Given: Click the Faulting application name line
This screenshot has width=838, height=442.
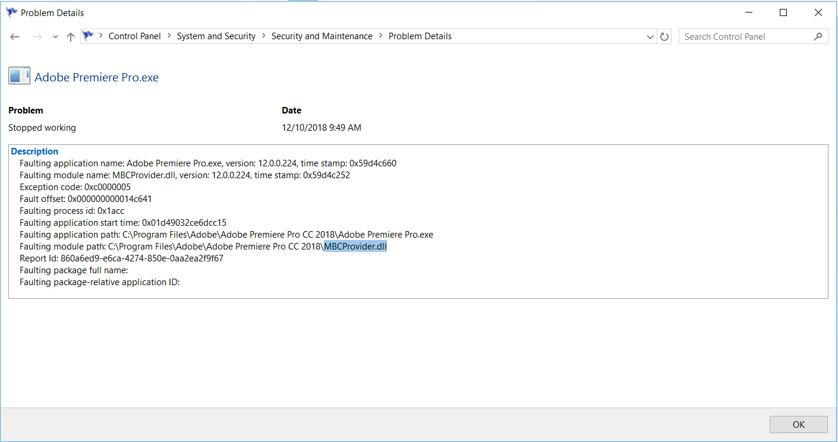Looking at the screenshot, I should pyautogui.click(x=208, y=163).
